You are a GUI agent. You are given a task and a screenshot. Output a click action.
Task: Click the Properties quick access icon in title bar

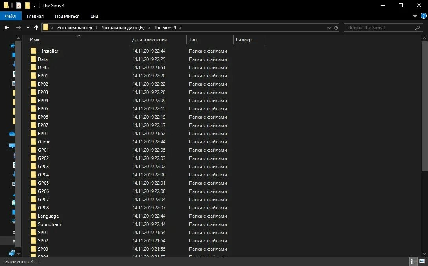[x=19, y=5]
